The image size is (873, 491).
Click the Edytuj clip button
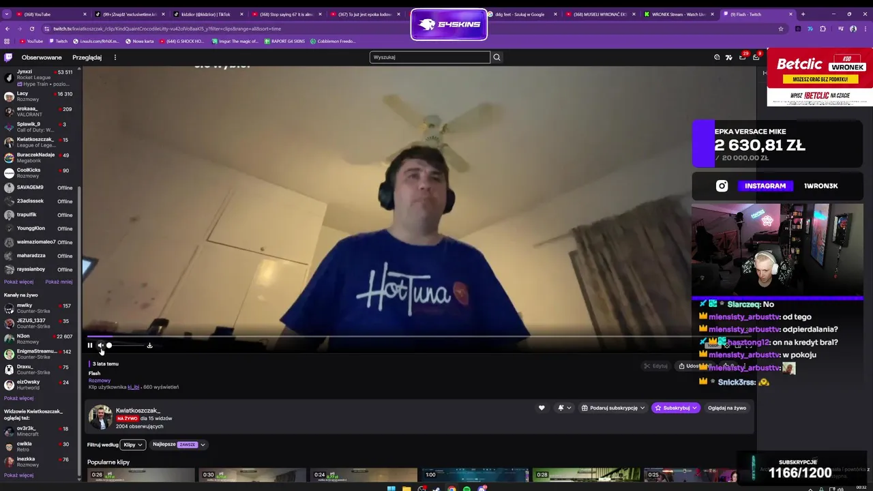click(656, 366)
